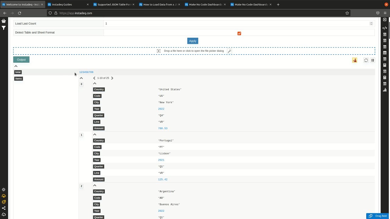The width and height of the screenshot is (390, 219).
Task: Click the padlock site info icon
Action: coord(56,13)
